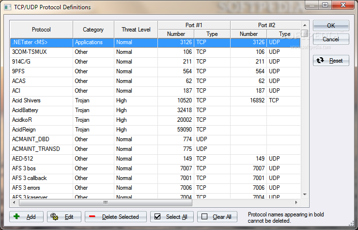This screenshot has width=358, height=230.
Task: Click the gear Edit icon
Action: [x=54, y=216]
